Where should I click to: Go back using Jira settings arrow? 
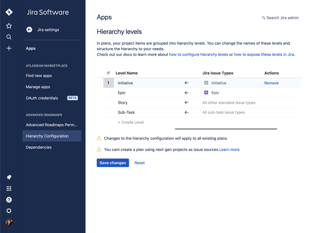pyautogui.click(x=29, y=30)
